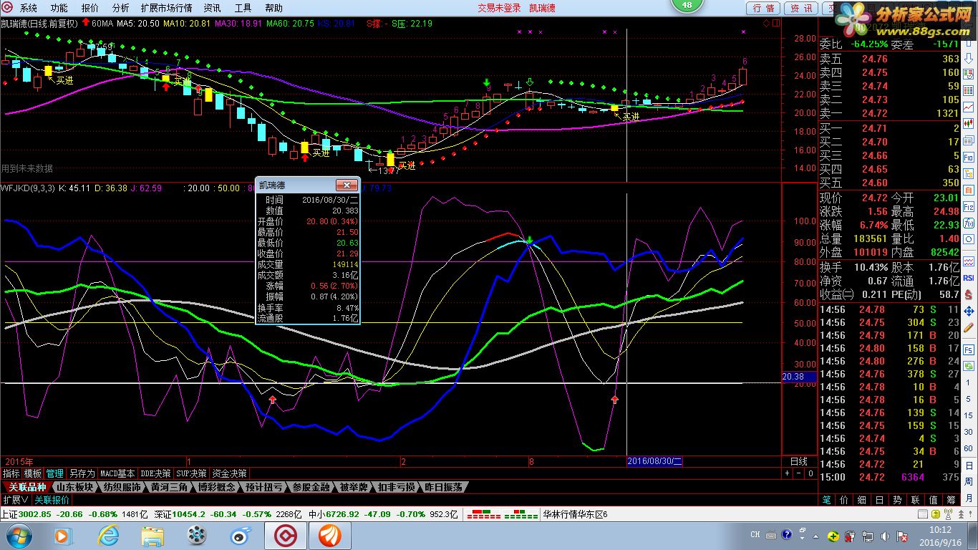978x550 pixels.
Task: Open the 扩展市场行情 menu
Action: [167, 8]
